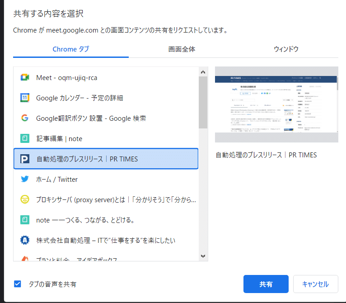
Task: Select the プロキシサーバ (proxy server)とは entry
Action: tap(106, 199)
